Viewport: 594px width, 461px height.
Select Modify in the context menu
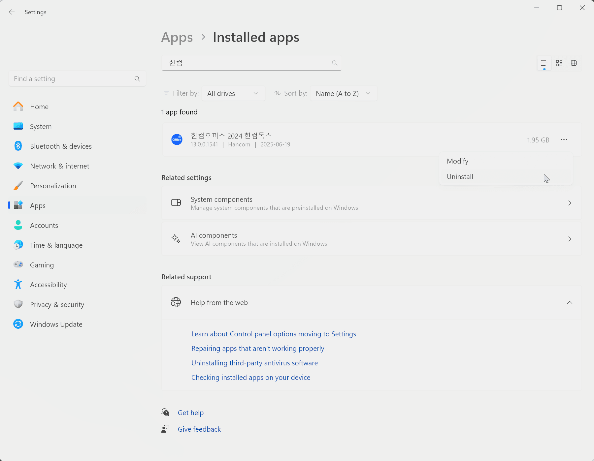tap(506, 161)
